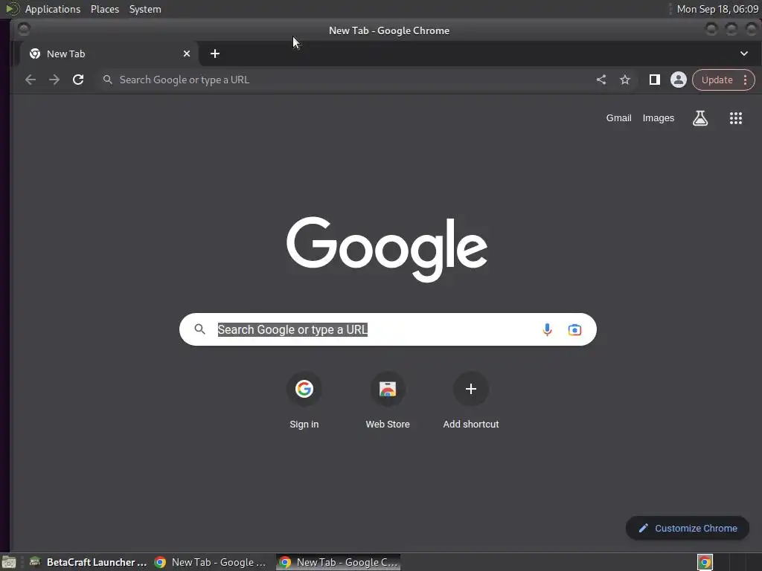Open the Web Store shortcut
The image size is (762, 571).
point(387,401)
